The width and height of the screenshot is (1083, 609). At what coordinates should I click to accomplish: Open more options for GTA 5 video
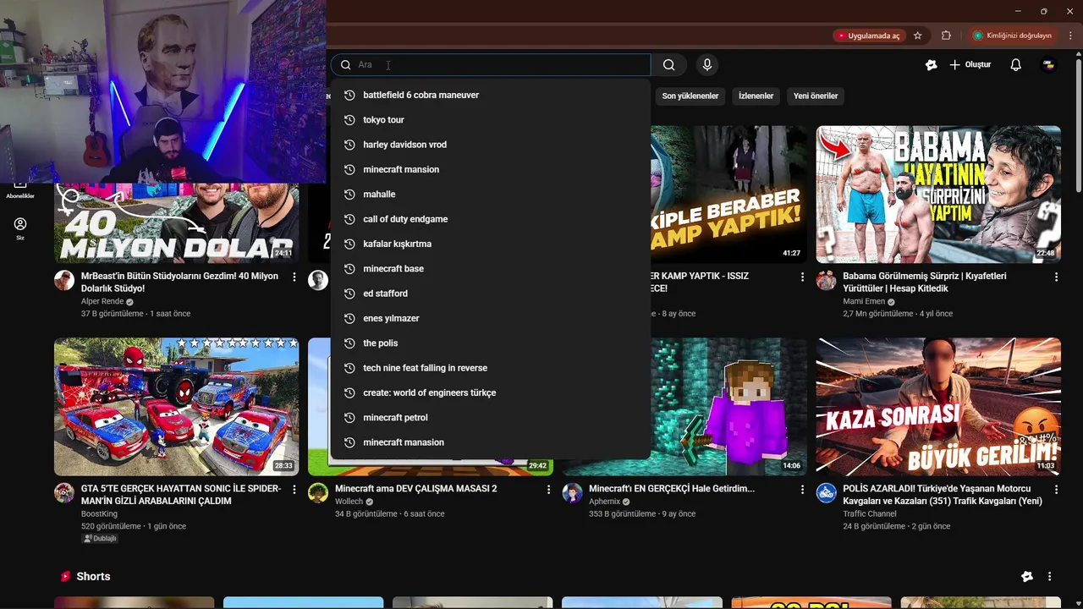point(294,490)
